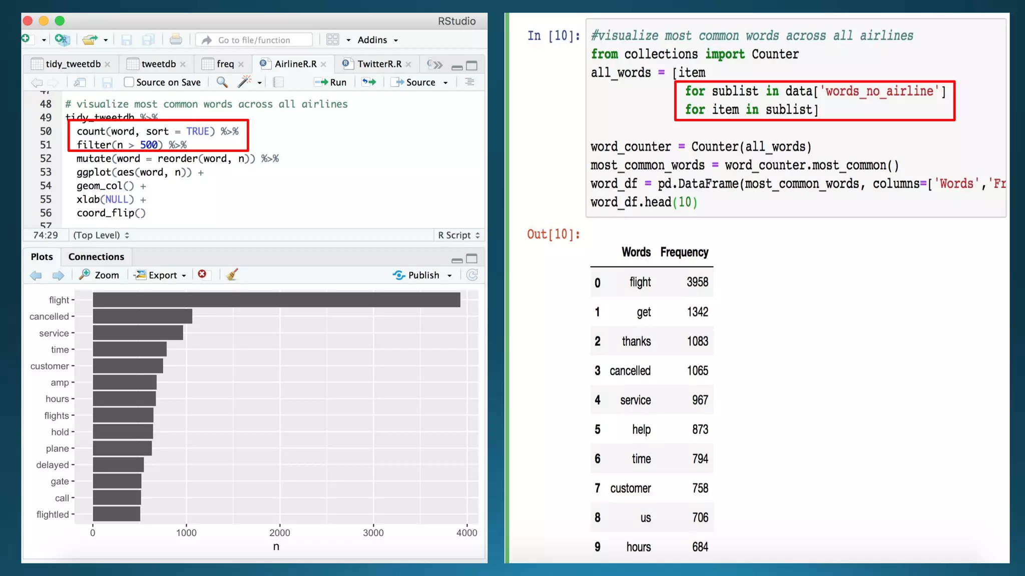The height and width of the screenshot is (576, 1025).
Task: Toggle the Source on Save checkbox
Action: click(129, 82)
